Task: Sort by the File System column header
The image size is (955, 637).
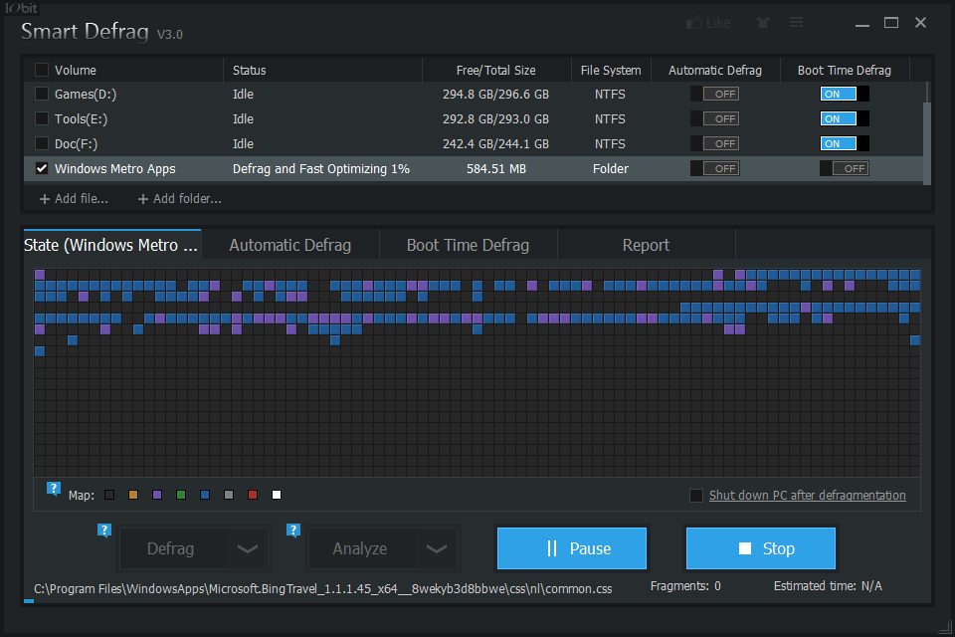Action: [x=611, y=70]
